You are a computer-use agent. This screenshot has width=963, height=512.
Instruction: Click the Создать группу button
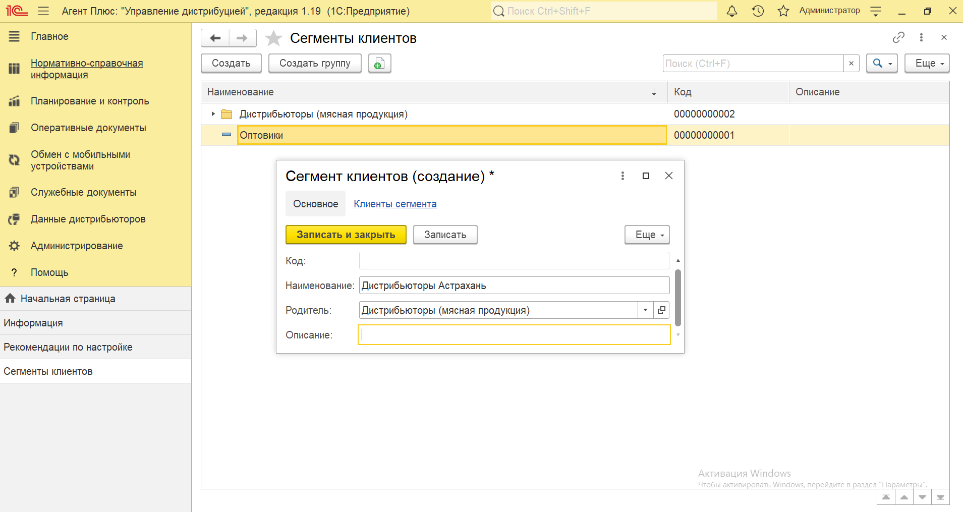click(315, 64)
